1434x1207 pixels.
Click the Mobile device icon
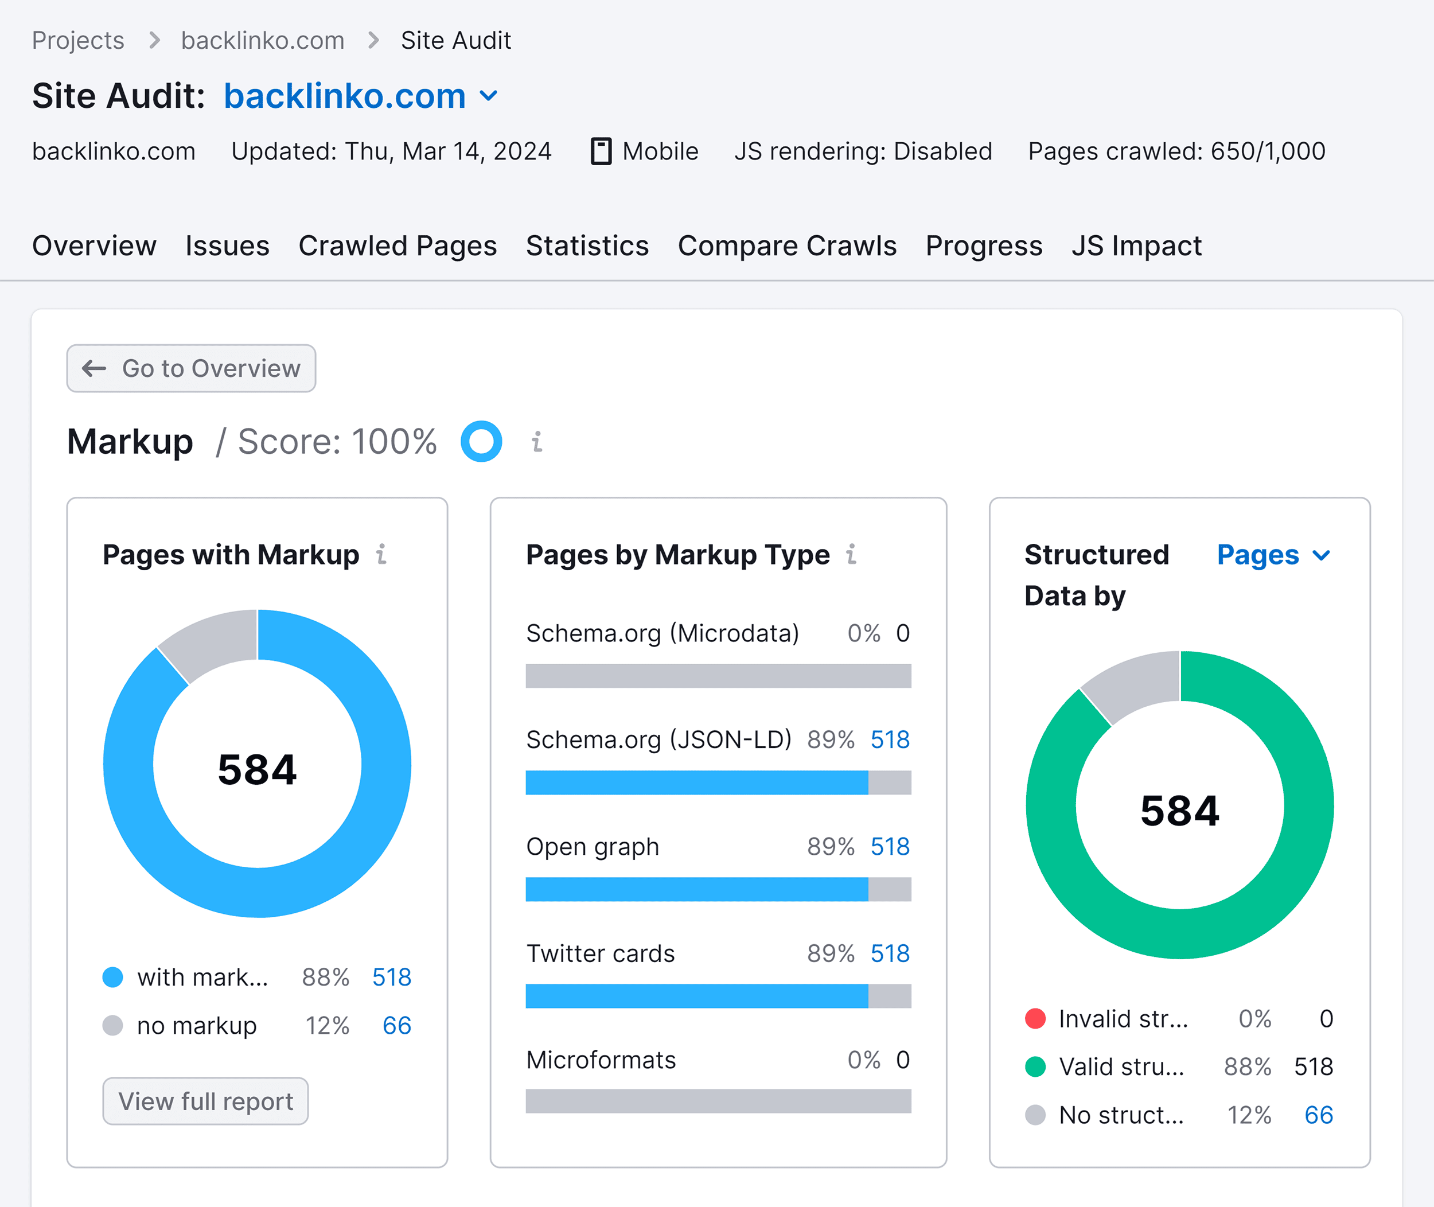click(601, 151)
